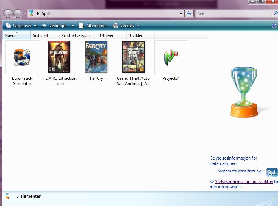
Task: Click the Euro Truck Simulator label
Action: (x=22, y=81)
